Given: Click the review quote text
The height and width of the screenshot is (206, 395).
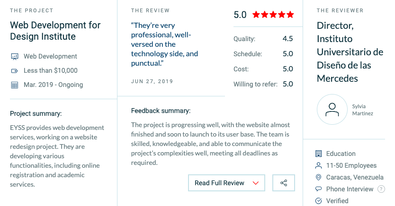Looking at the screenshot, I should [x=164, y=44].
